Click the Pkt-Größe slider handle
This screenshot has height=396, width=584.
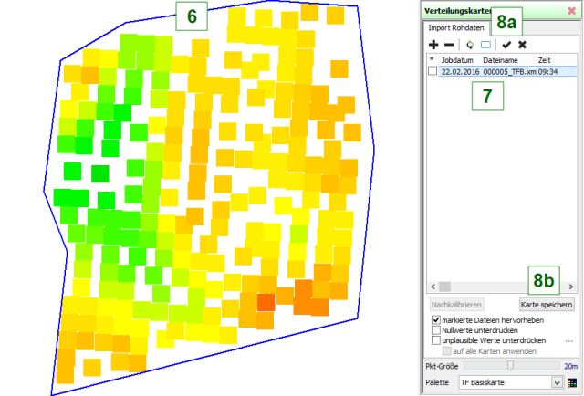pos(509,365)
